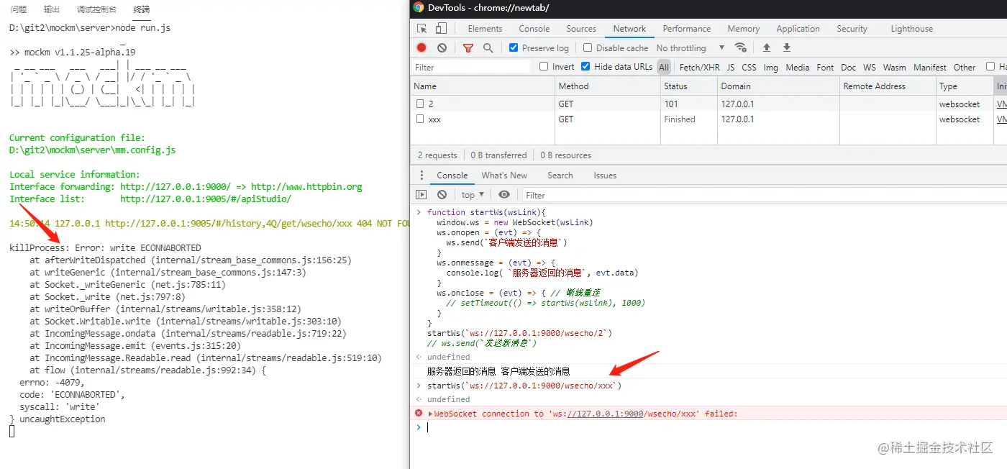The width and height of the screenshot is (1007, 469).
Task: Open the top context dropdown in console
Action: [x=473, y=195]
